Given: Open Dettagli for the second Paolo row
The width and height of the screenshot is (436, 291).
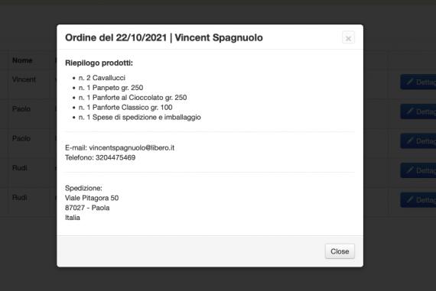Looking at the screenshot, I should [418, 141].
